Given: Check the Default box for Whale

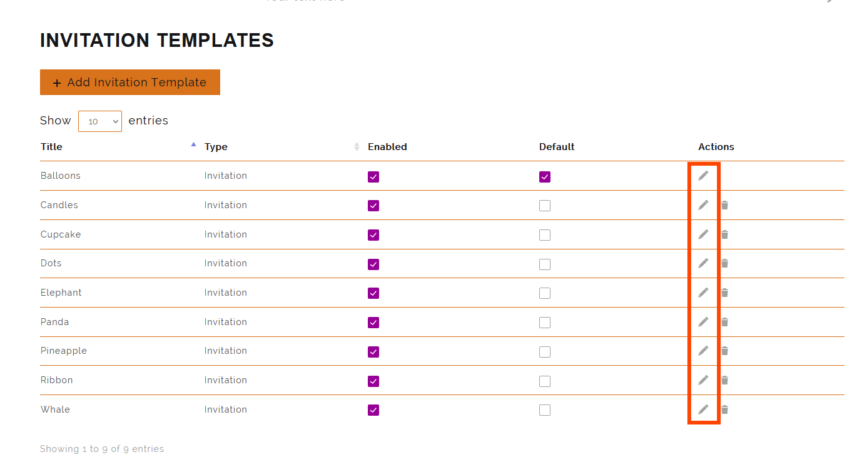Looking at the screenshot, I should pyautogui.click(x=545, y=410).
